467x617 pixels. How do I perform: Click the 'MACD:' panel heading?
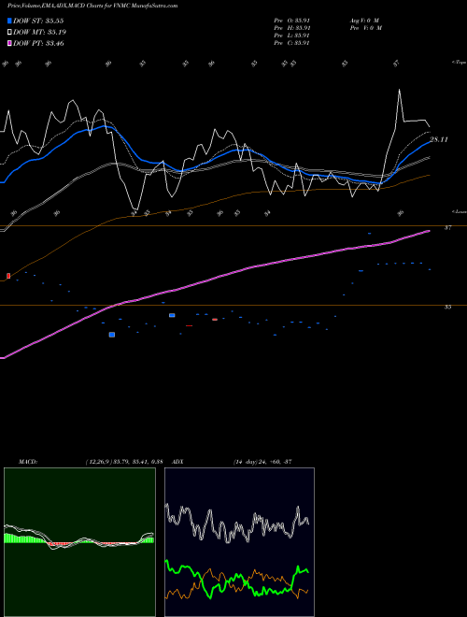point(27,462)
